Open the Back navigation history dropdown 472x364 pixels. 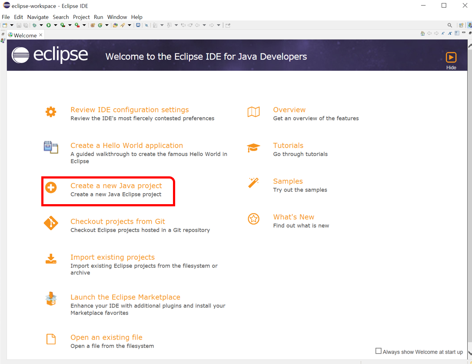click(204, 25)
